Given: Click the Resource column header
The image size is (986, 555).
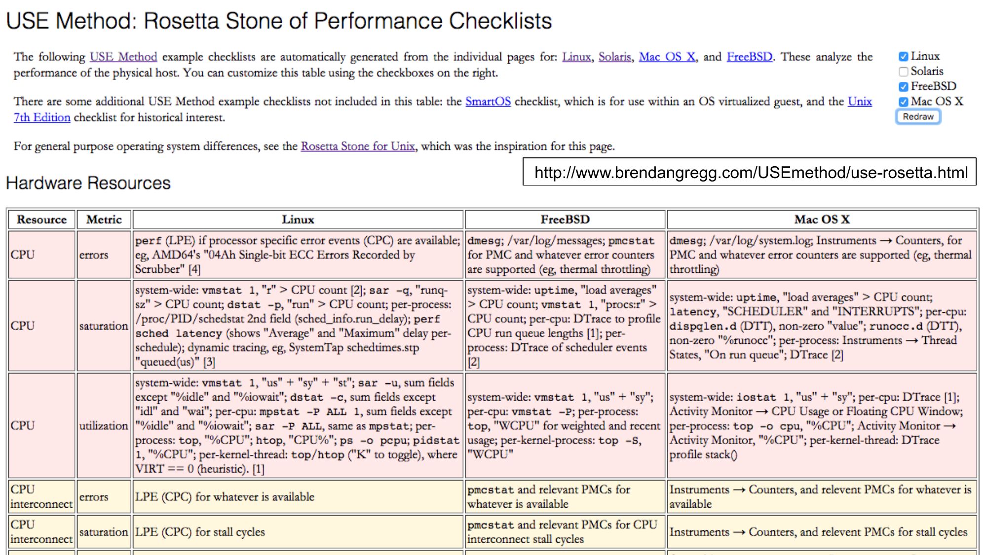Looking at the screenshot, I should [x=41, y=220].
